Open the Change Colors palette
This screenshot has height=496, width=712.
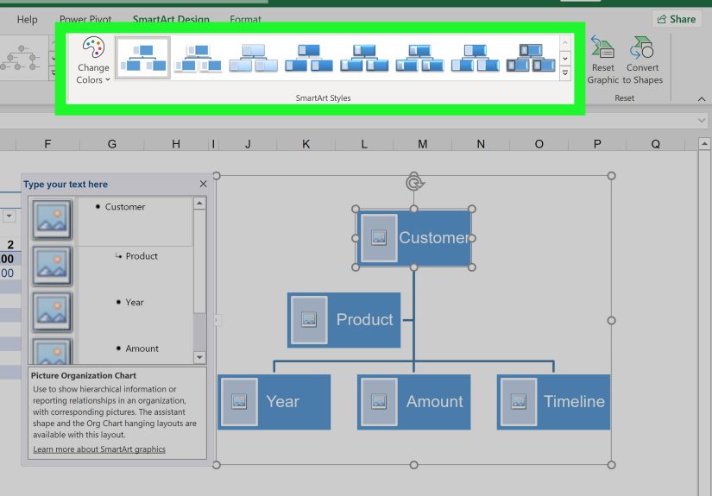point(93,60)
